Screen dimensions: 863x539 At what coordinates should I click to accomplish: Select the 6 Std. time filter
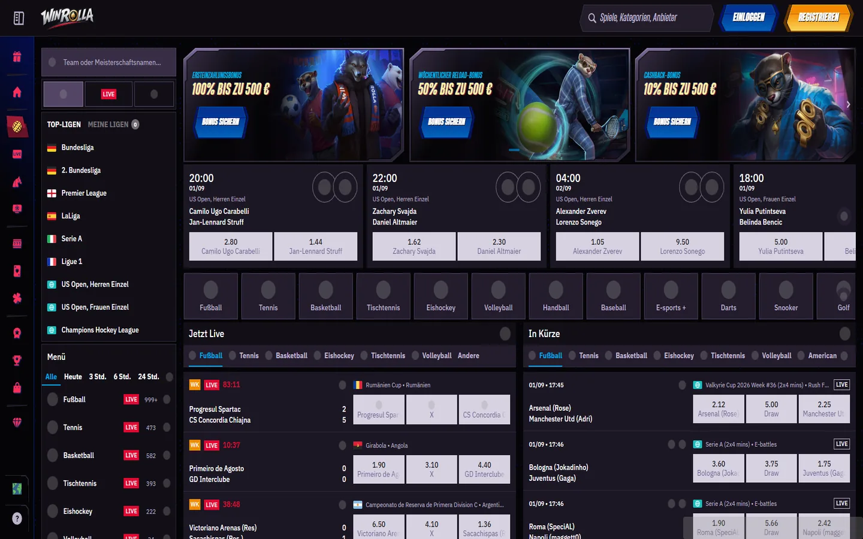click(x=122, y=377)
